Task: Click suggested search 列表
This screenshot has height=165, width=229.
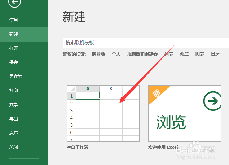Action: [x=169, y=54]
